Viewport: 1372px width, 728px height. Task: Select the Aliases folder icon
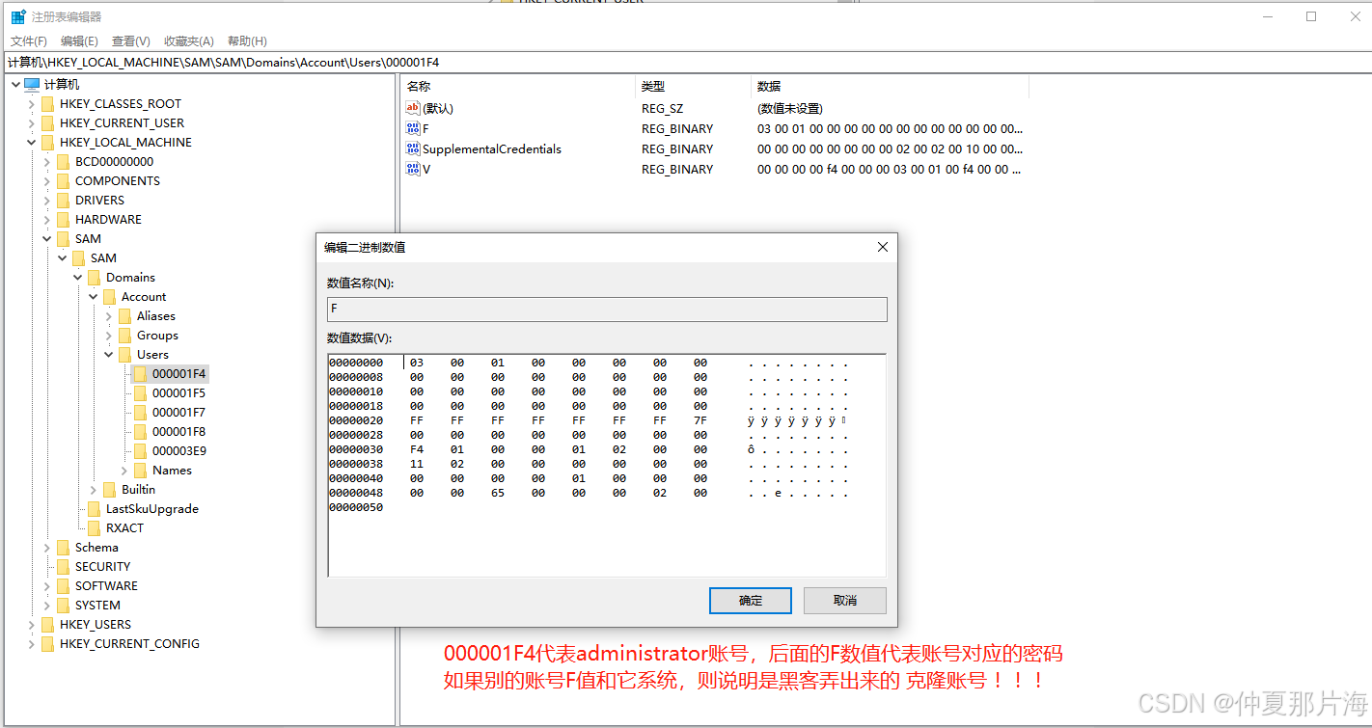[x=124, y=315]
